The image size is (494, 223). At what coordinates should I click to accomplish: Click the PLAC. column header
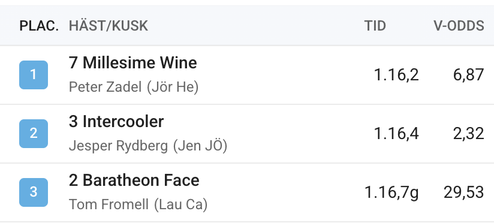pyautogui.click(x=39, y=26)
